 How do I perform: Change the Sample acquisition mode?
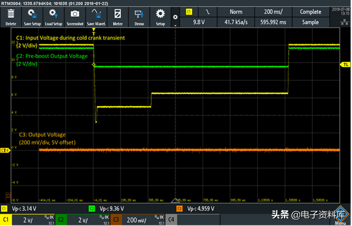coord(310,22)
